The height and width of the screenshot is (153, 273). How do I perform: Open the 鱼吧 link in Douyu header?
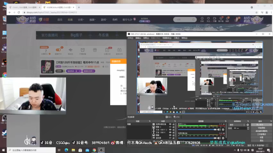pos(115,20)
